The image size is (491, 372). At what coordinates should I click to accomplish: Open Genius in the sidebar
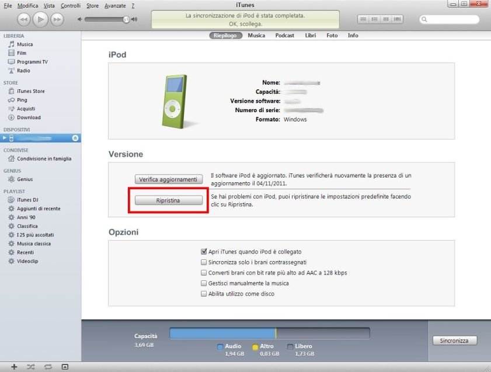click(25, 179)
